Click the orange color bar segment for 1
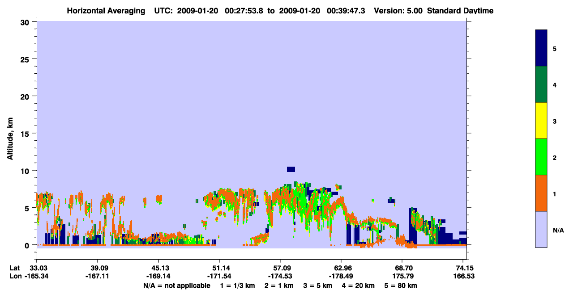The width and height of the screenshot is (582, 298). 541,193
